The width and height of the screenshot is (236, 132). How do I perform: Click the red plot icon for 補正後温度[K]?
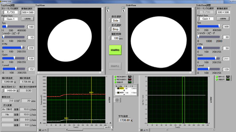(129, 79)
